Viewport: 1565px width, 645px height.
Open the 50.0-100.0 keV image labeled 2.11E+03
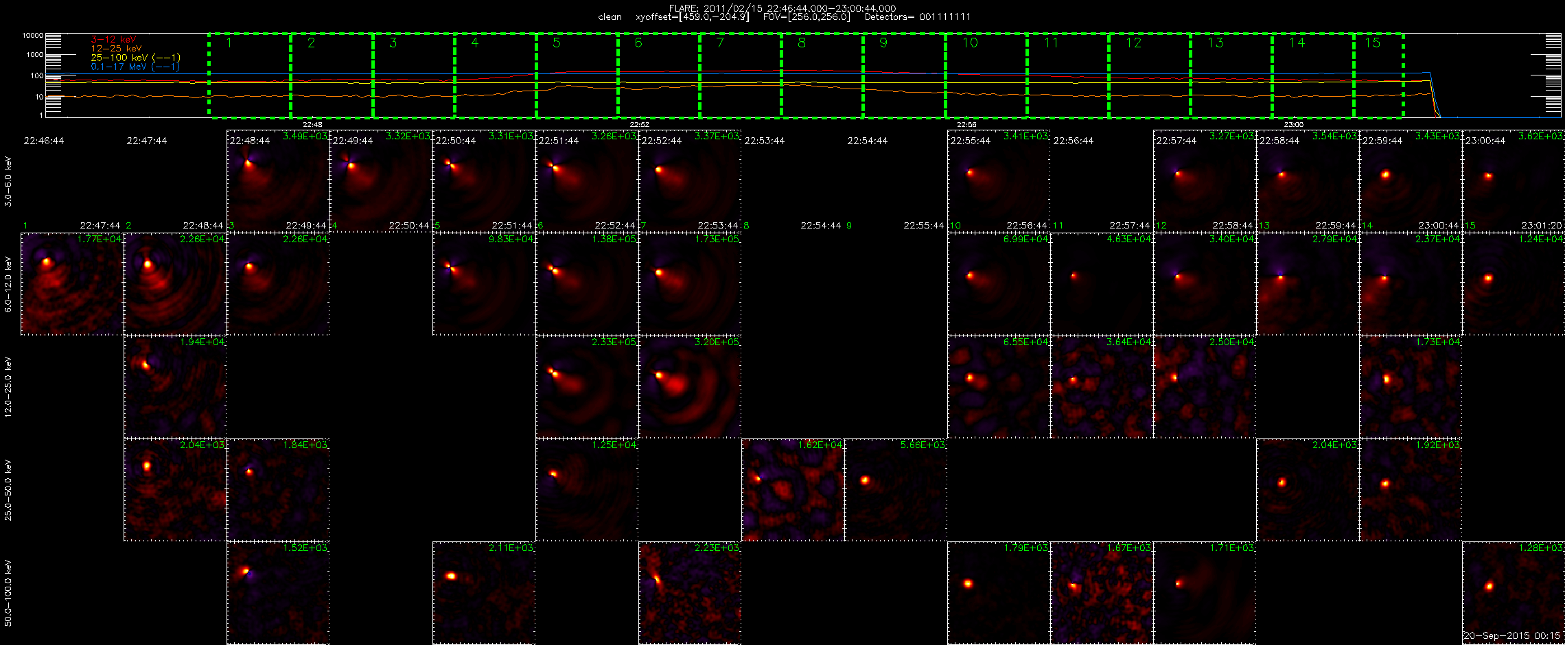484,593
